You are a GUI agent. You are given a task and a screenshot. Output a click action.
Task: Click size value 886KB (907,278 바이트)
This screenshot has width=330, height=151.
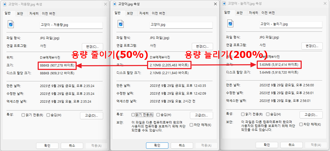pos(57,65)
